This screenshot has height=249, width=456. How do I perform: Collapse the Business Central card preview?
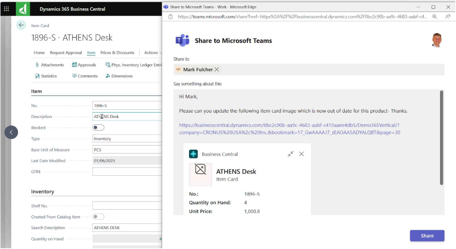(x=291, y=154)
